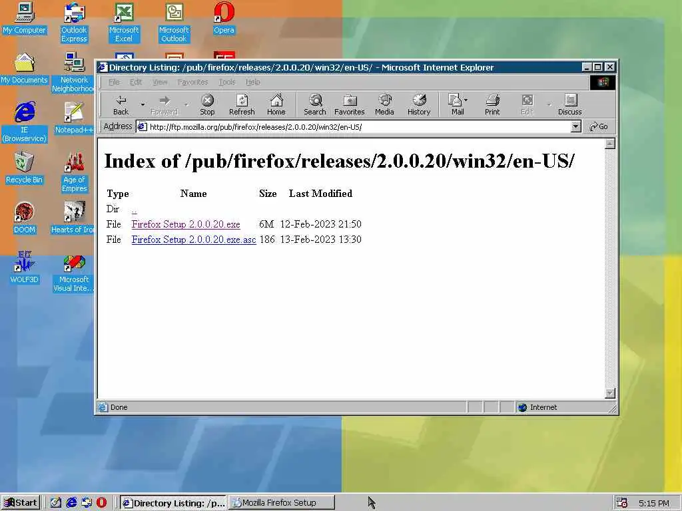Open the Favorites menu
Viewport: 682px width, 511px height.
tap(192, 82)
